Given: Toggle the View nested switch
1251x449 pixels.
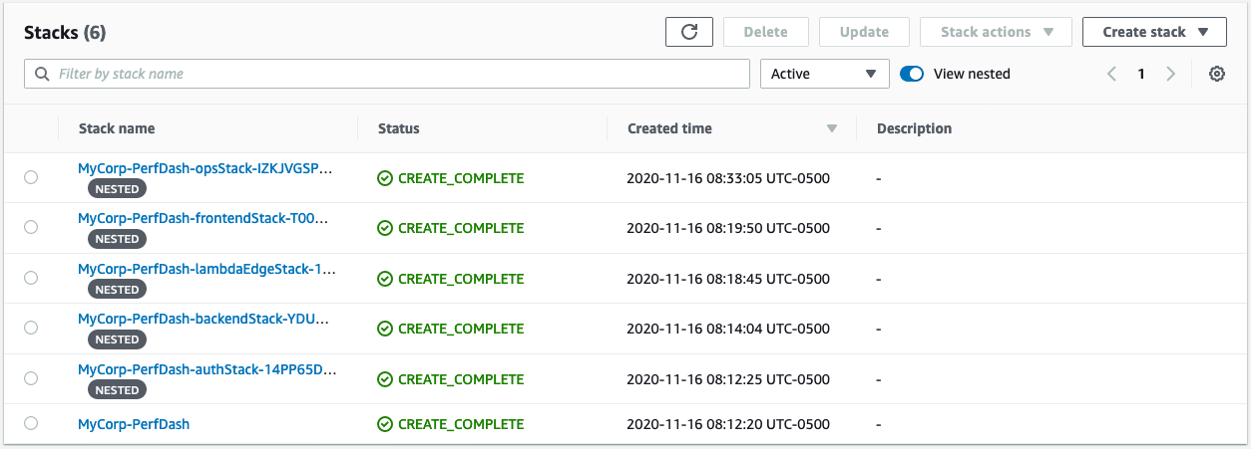Looking at the screenshot, I should (912, 74).
